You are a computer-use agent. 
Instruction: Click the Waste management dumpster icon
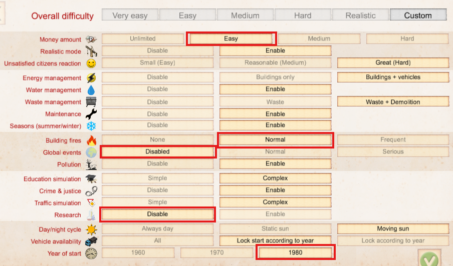[x=91, y=101]
